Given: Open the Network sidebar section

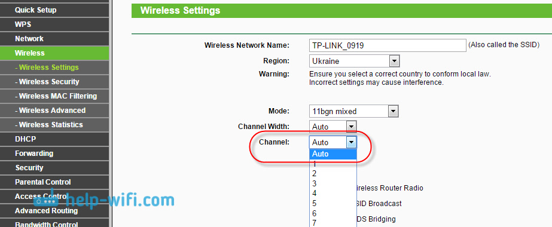Looking at the screenshot, I should pyautogui.click(x=54, y=39).
